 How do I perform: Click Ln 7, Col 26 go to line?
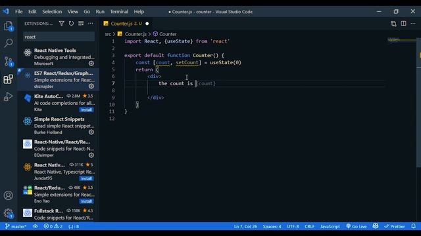[x=245, y=226]
